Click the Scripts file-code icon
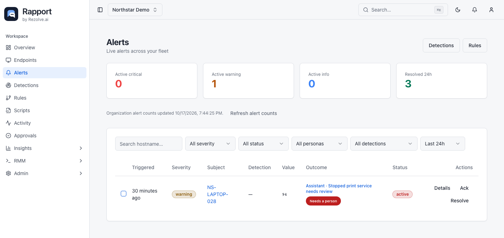This screenshot has height=238, width=504. 8,110
